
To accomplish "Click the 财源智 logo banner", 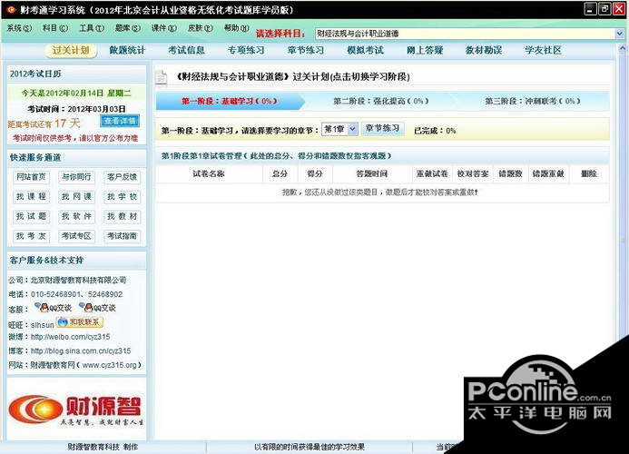I will pos(76,410).
